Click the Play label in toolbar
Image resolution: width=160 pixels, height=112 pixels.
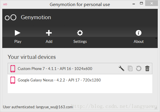coord(18,42)
